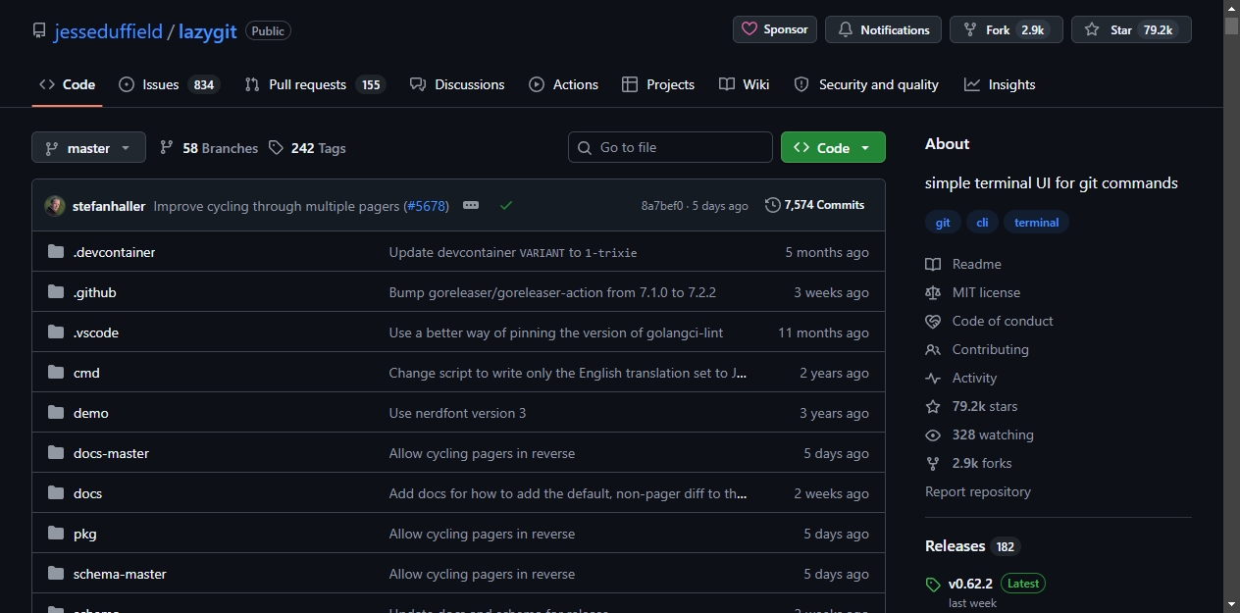Open the MIT license link
1240x613 pixels.
tap(972, 292)
